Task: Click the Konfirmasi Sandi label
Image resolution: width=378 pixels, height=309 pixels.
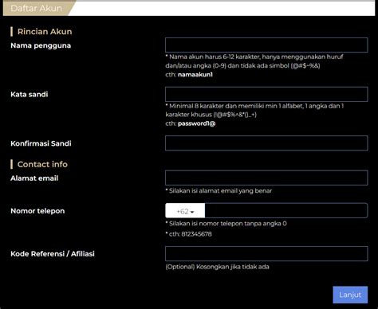Action: 41,143
